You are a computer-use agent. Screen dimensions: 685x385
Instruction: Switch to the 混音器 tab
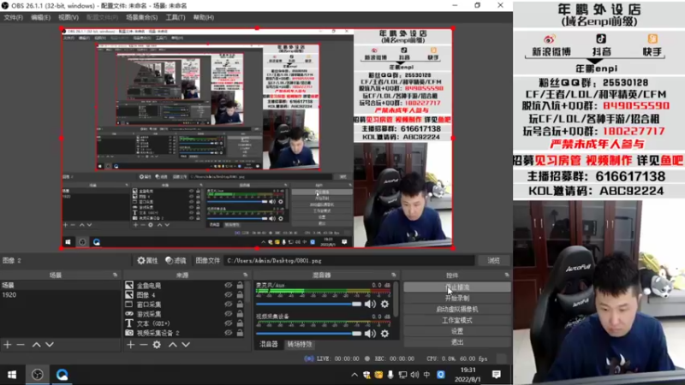pyautogui.click(x=269, y=345)
